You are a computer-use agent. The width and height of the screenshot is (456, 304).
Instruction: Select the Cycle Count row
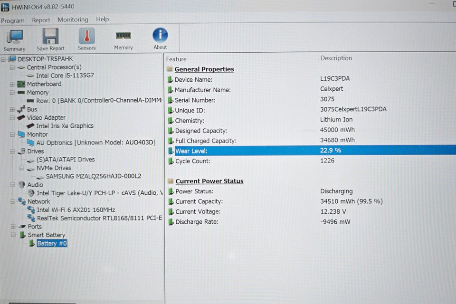tap(310, 161)
